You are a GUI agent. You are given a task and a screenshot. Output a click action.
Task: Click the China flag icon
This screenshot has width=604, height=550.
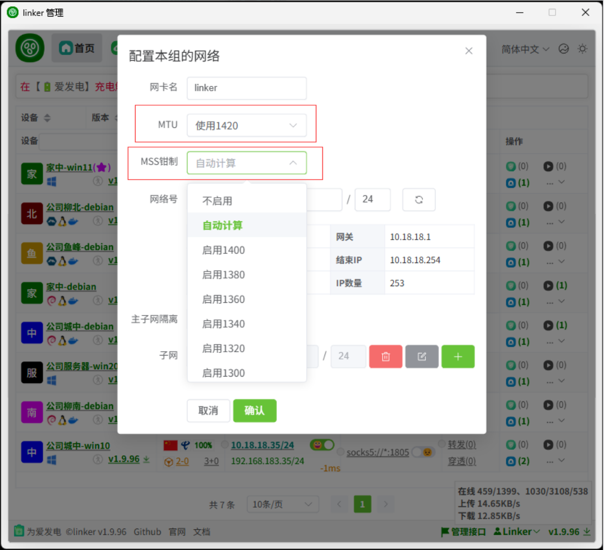(170, 445)
